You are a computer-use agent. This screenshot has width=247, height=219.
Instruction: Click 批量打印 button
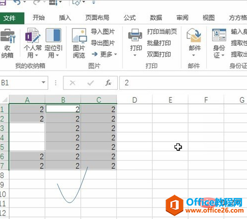[x=159, y=43]
